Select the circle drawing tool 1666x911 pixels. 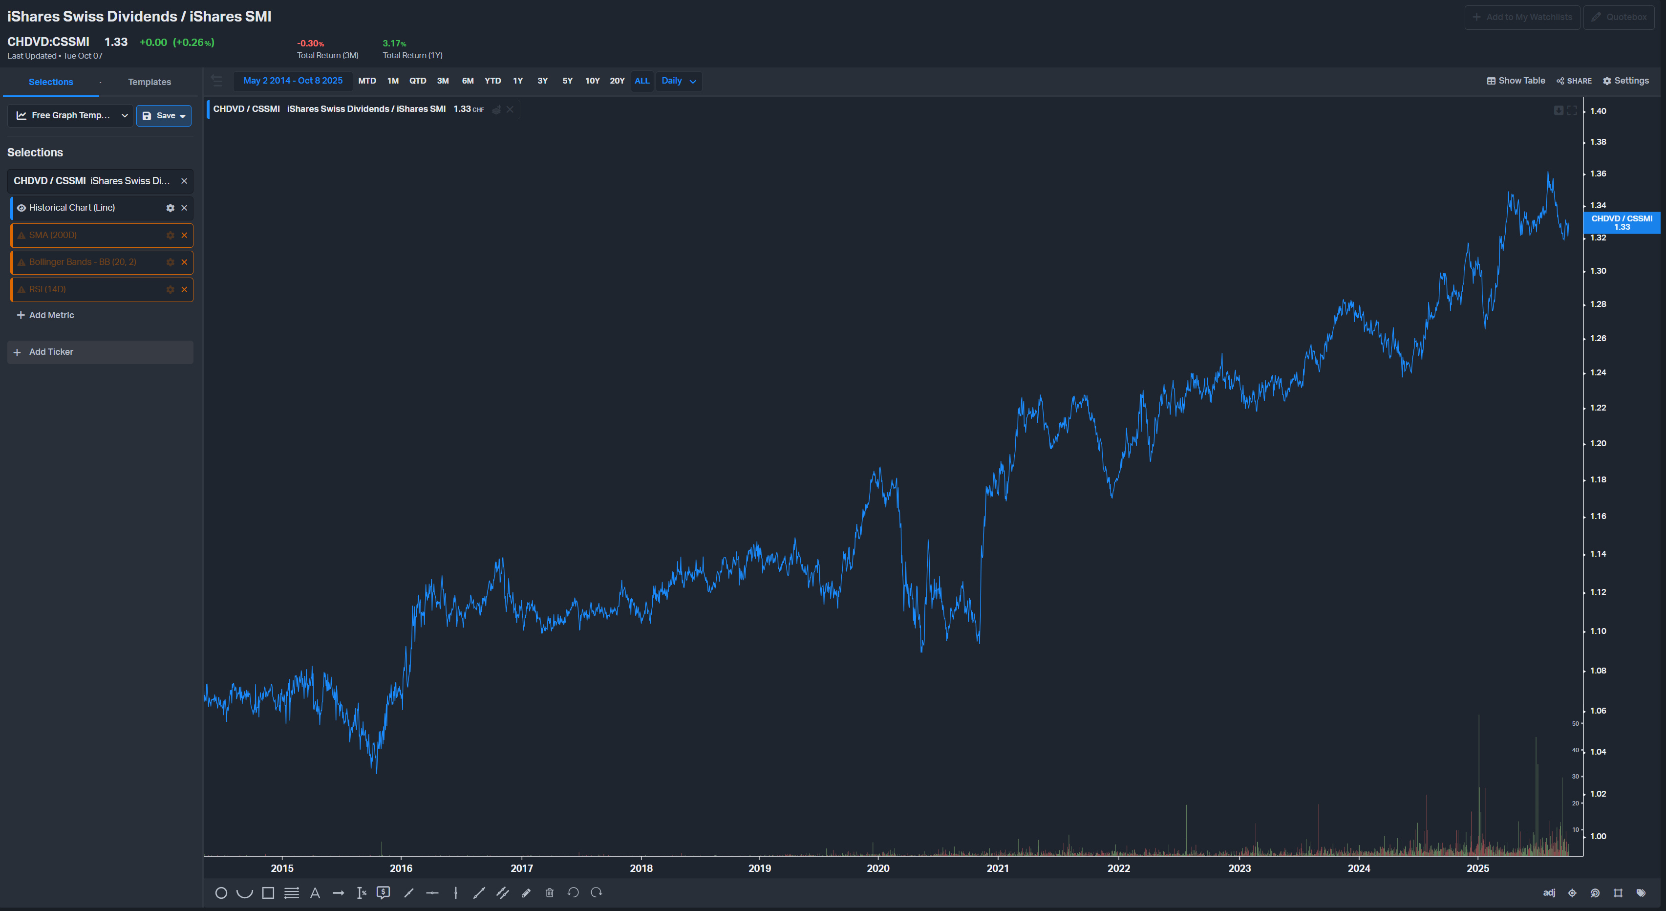221,893
